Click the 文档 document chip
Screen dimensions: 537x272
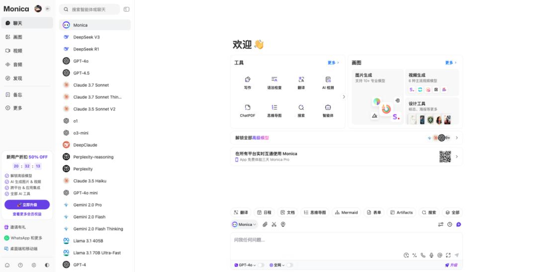click(287, 212)
